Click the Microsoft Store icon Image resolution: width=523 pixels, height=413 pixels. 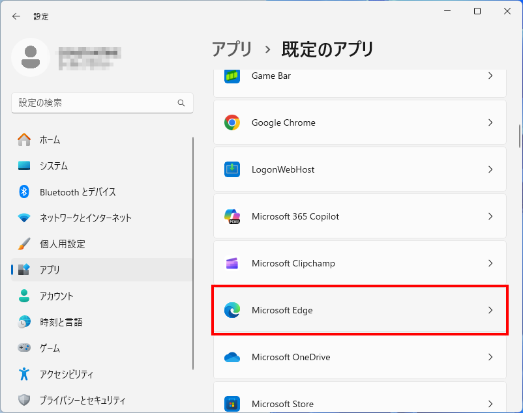(232, 404)
